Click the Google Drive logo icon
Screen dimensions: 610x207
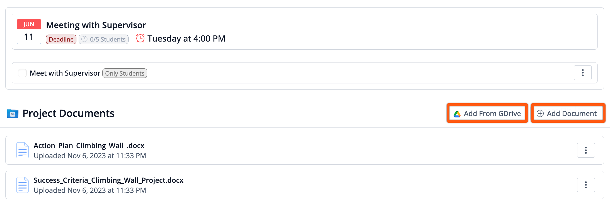pos(457,114)
